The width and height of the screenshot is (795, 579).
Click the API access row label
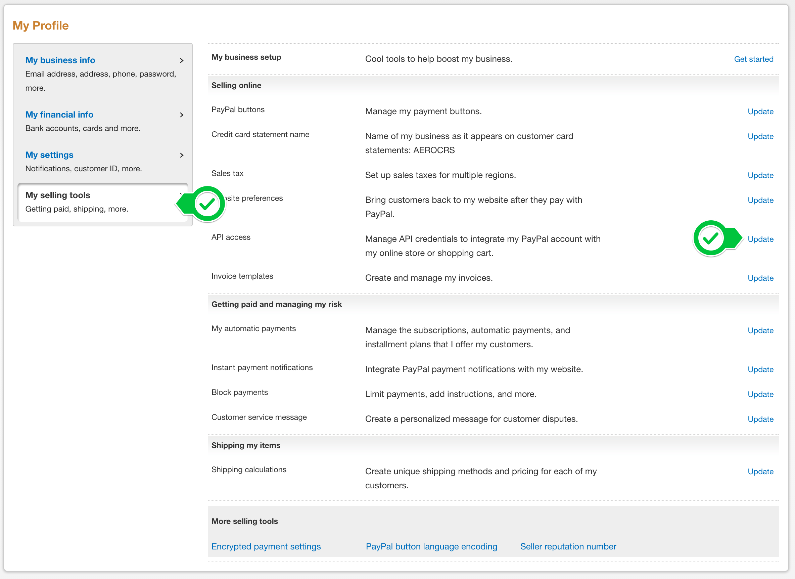231,237
